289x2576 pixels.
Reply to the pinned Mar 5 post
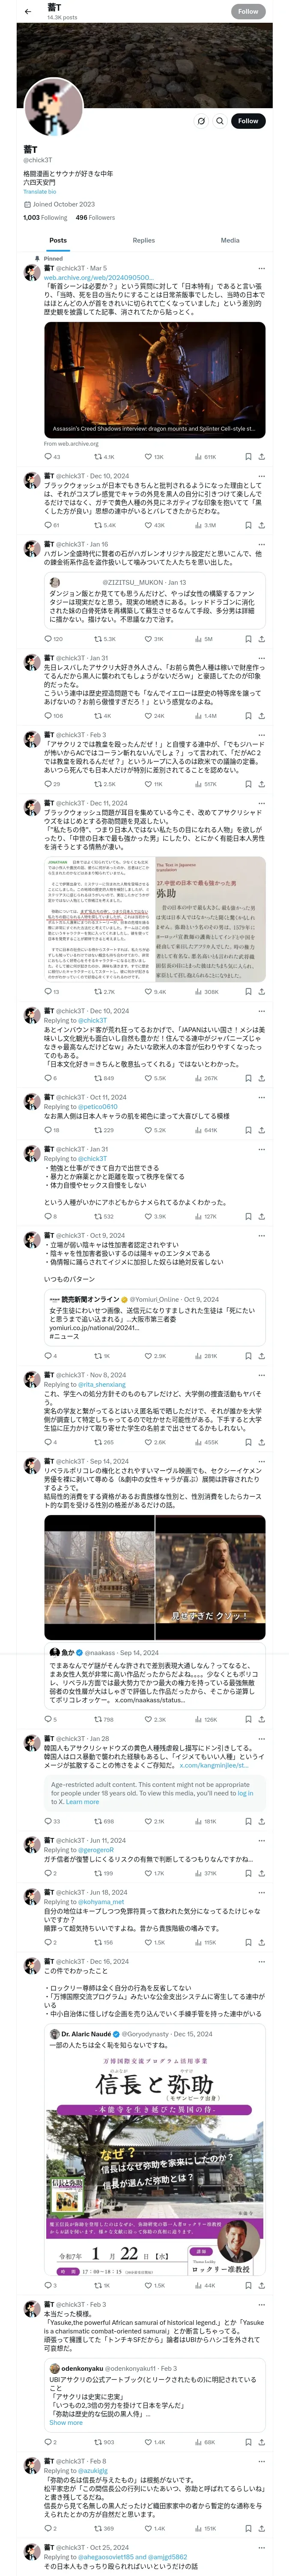click(x=47, y=456)
